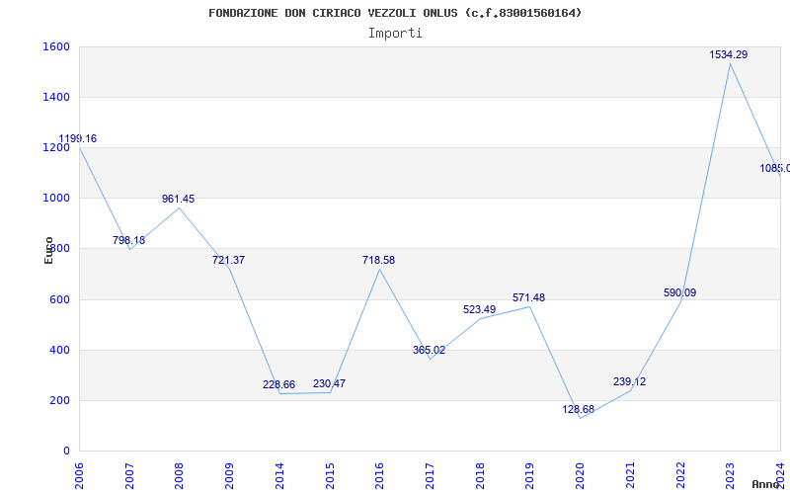Select year 2014 on the x-axis
This screenshot has height=494, width=790.
(279, 476)
